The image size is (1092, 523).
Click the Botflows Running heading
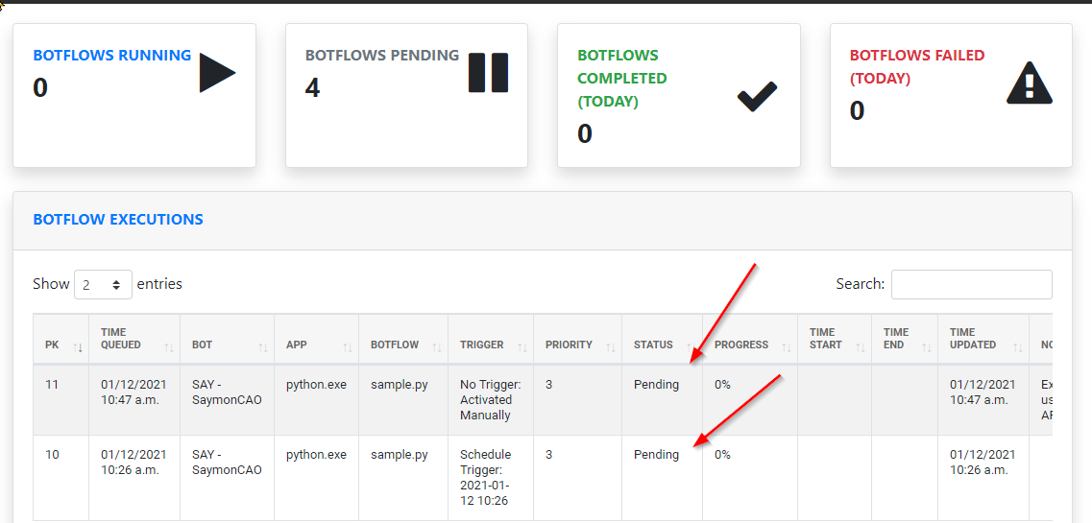pos(112,56)
